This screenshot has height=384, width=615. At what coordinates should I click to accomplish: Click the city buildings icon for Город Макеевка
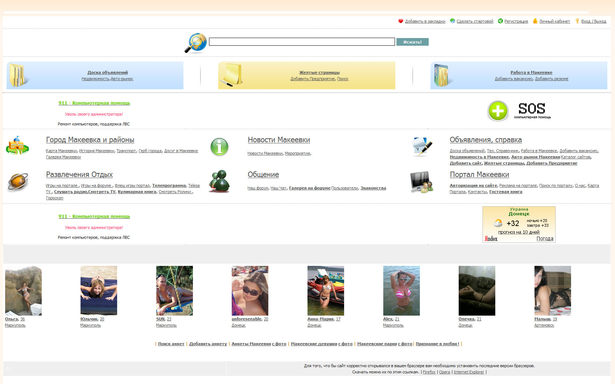[x=17, y=146]
